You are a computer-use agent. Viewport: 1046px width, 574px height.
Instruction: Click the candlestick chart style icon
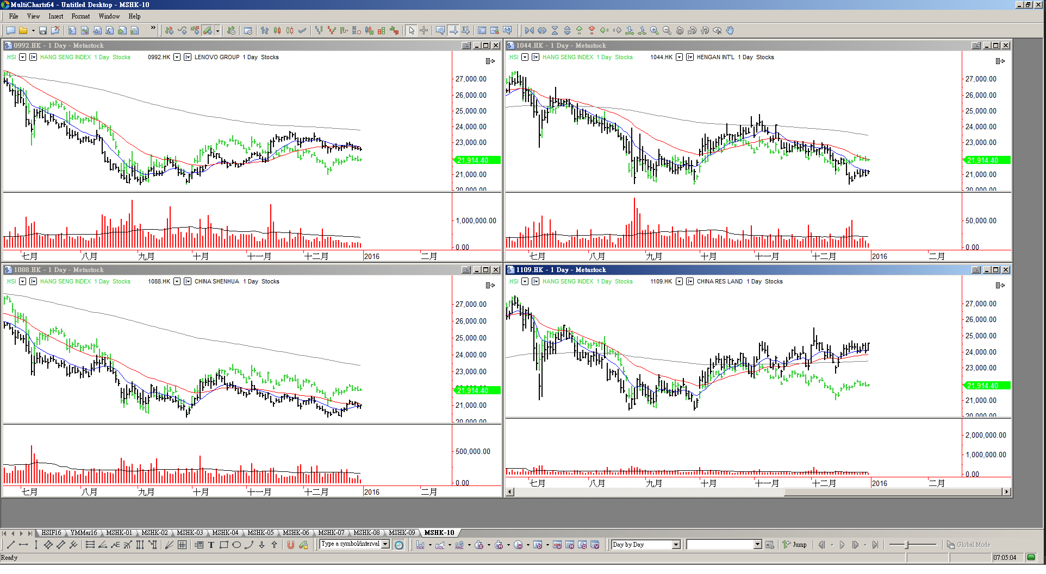pos(277,30)
